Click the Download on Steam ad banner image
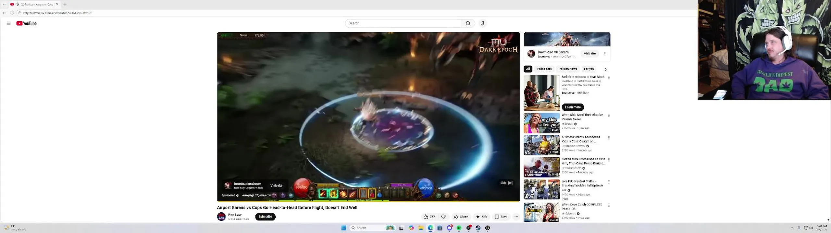 click(x=567, y=39)
